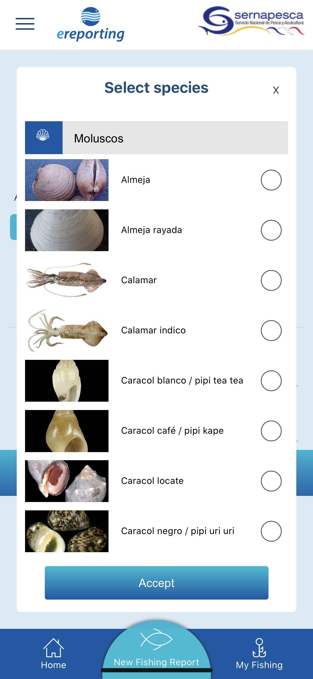Select Caracol blanco / pipi tea tea
313x679 pixels.
271,381
